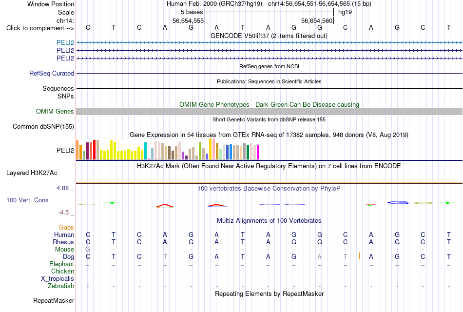Screen dimensions: 463x312
Task: Open 'Repeating Elements by RepeatMasker' title
Action: 270,293
